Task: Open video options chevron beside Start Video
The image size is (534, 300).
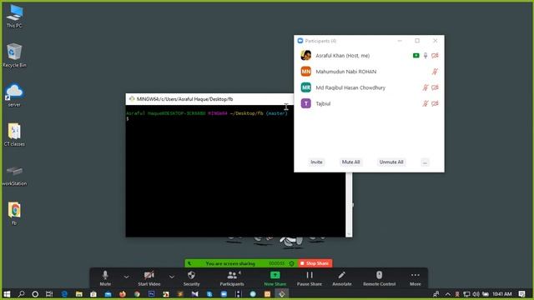Action: [172, 277]
